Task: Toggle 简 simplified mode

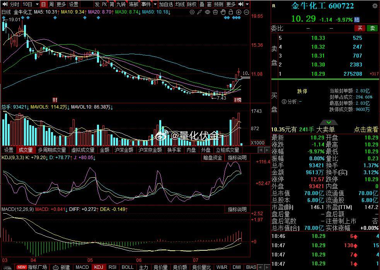Action: pyautogui.click(x=112, y=4)
